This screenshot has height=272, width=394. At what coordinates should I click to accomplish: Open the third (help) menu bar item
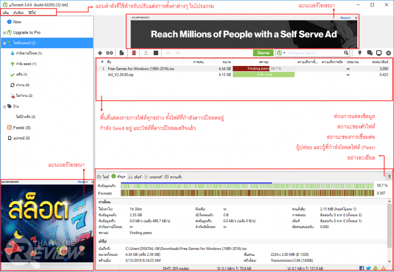[32, 12]
